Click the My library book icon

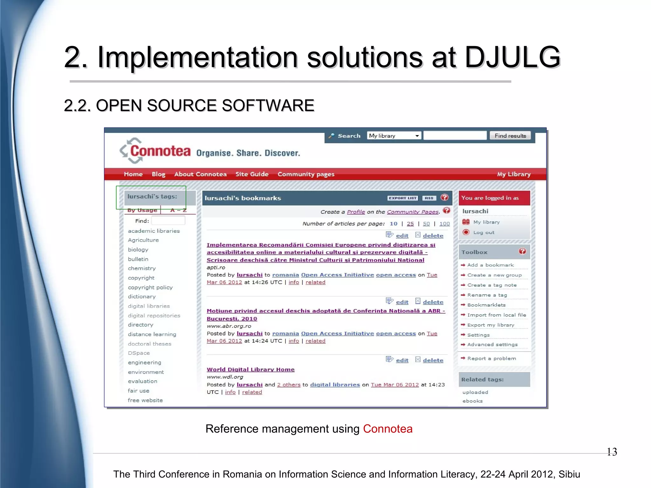click(466, 222)
